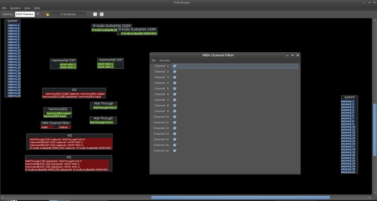Close the MIDI Channel Filter window
The image size is (377, 201).
298,55
